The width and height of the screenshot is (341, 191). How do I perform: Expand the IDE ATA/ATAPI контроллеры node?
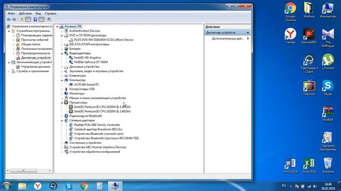[x=62, y=45]
